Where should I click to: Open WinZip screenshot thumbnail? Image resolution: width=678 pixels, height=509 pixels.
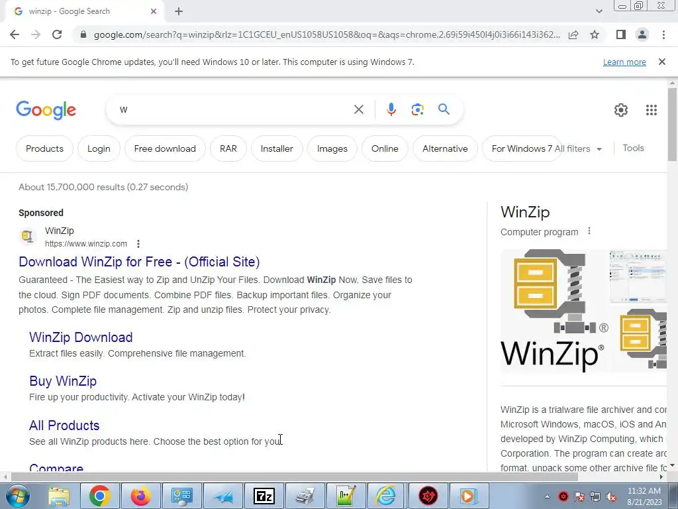[x=638, y=276]
